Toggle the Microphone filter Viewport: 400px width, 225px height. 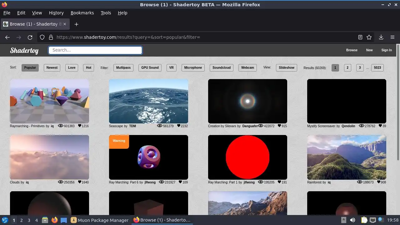coord(193,67)
